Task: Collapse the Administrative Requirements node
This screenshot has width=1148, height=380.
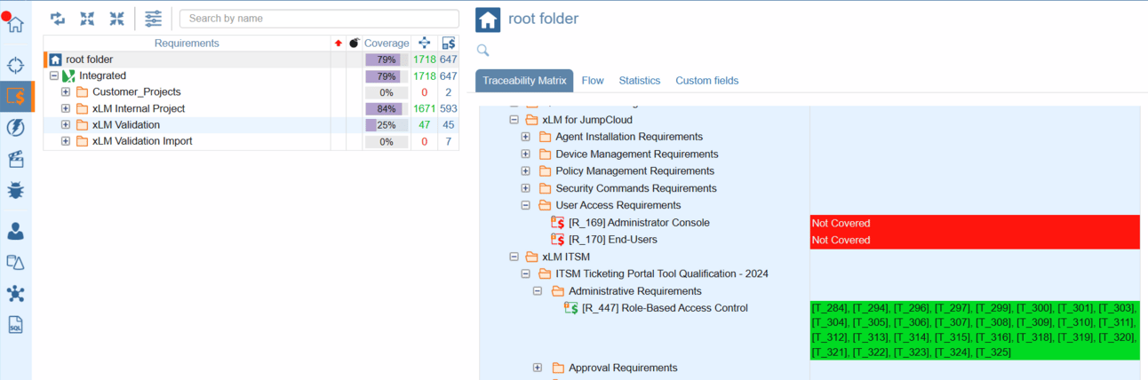Action: click(x=538, y=291)
